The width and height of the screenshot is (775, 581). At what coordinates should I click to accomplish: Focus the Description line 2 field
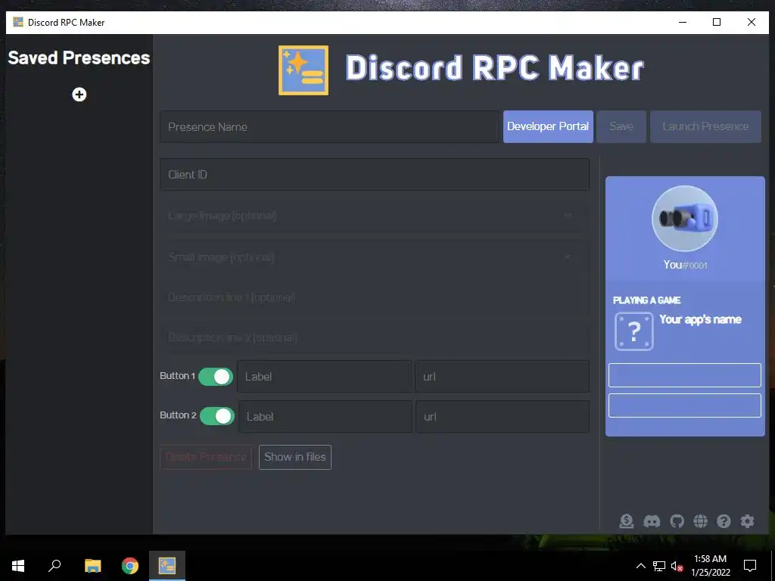coord(375,337)
